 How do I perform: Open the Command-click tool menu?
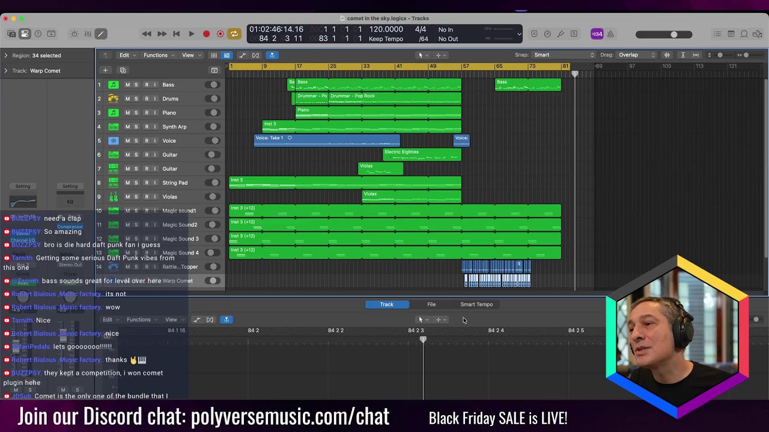[x=440, y=55]
